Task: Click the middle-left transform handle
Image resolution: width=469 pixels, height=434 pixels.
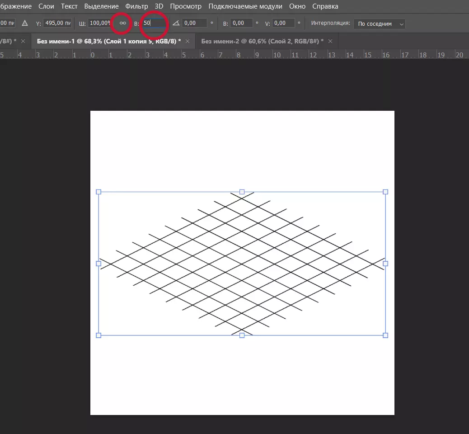Action: [x=98, y=264]
